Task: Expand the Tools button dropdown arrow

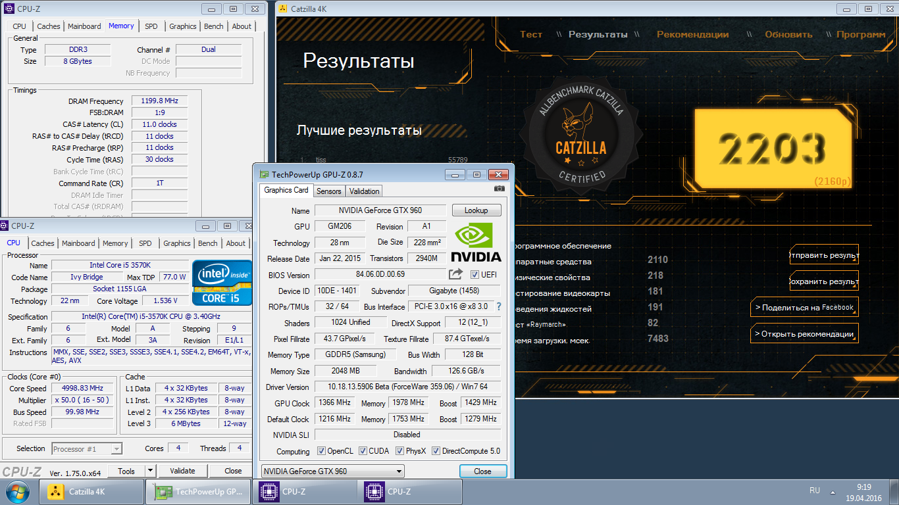Action: pos(150,471)
